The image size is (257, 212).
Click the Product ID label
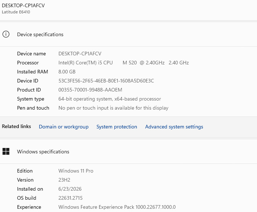click(29, 90)
